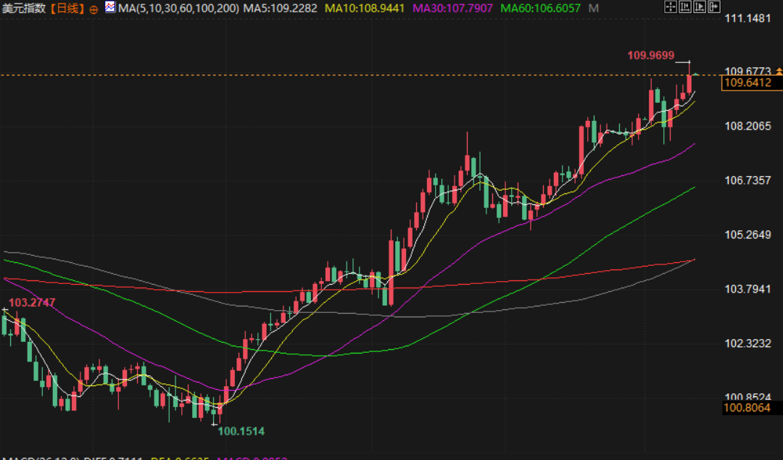Click the 100.8064 orange price tag on axis
Image resolution: width=783 pixels, height=460 pixels.
(747, 409)
